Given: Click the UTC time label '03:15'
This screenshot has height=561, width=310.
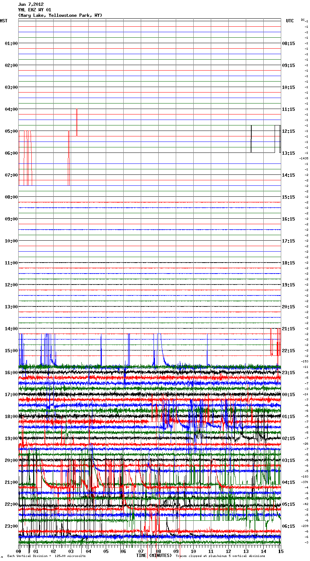Looking at the screenshot, I should (288, 460).
